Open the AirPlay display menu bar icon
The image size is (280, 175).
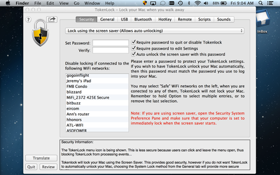click(153, 3)
